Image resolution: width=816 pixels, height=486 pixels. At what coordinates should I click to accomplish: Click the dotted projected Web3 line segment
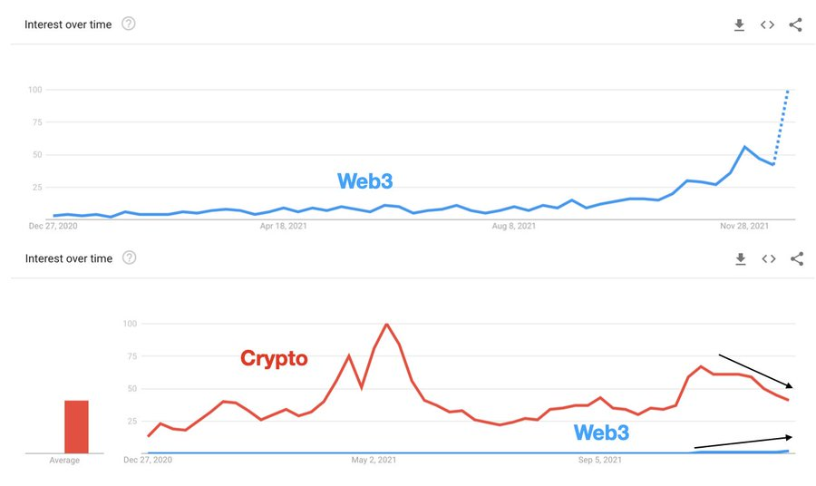(x=781, y=128)
